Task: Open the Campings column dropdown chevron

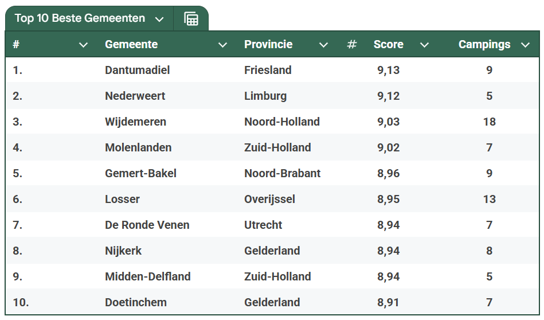Action: (525, 45)
